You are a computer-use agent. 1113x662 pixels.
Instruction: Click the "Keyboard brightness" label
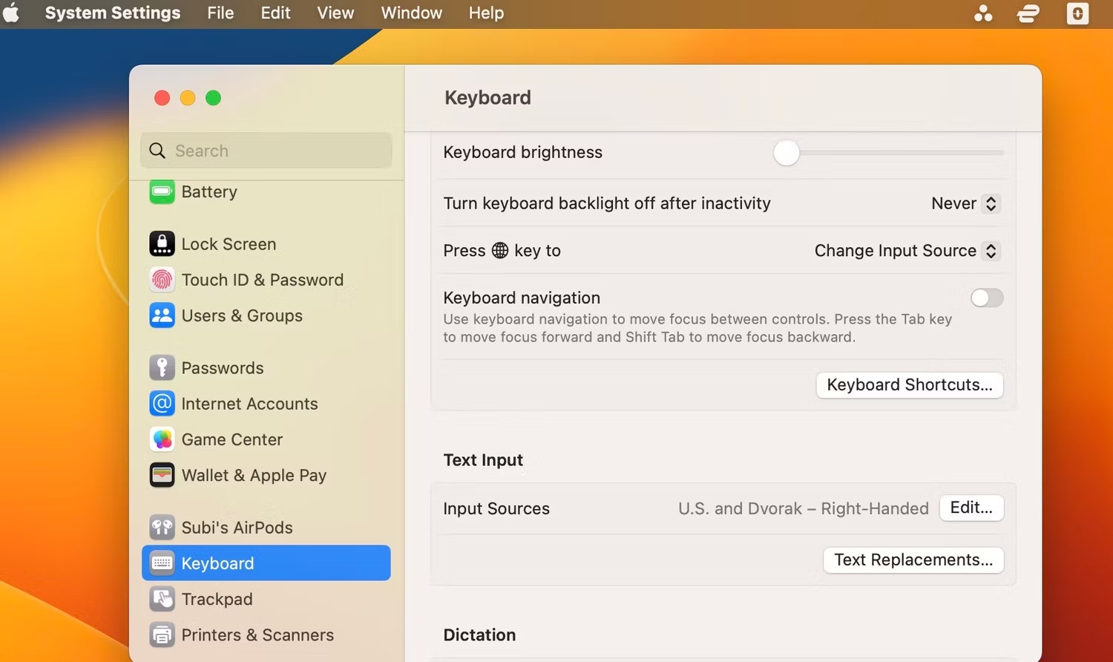522,152
